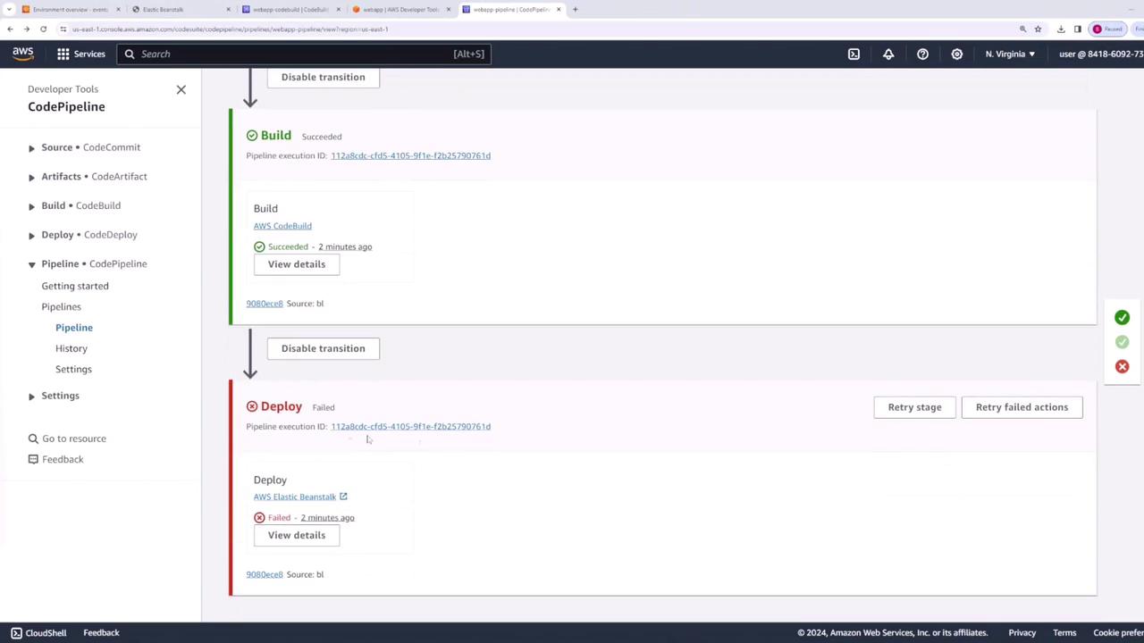
Task: Close the Developer Tools side panel
Action: click(x=181, y=89)
